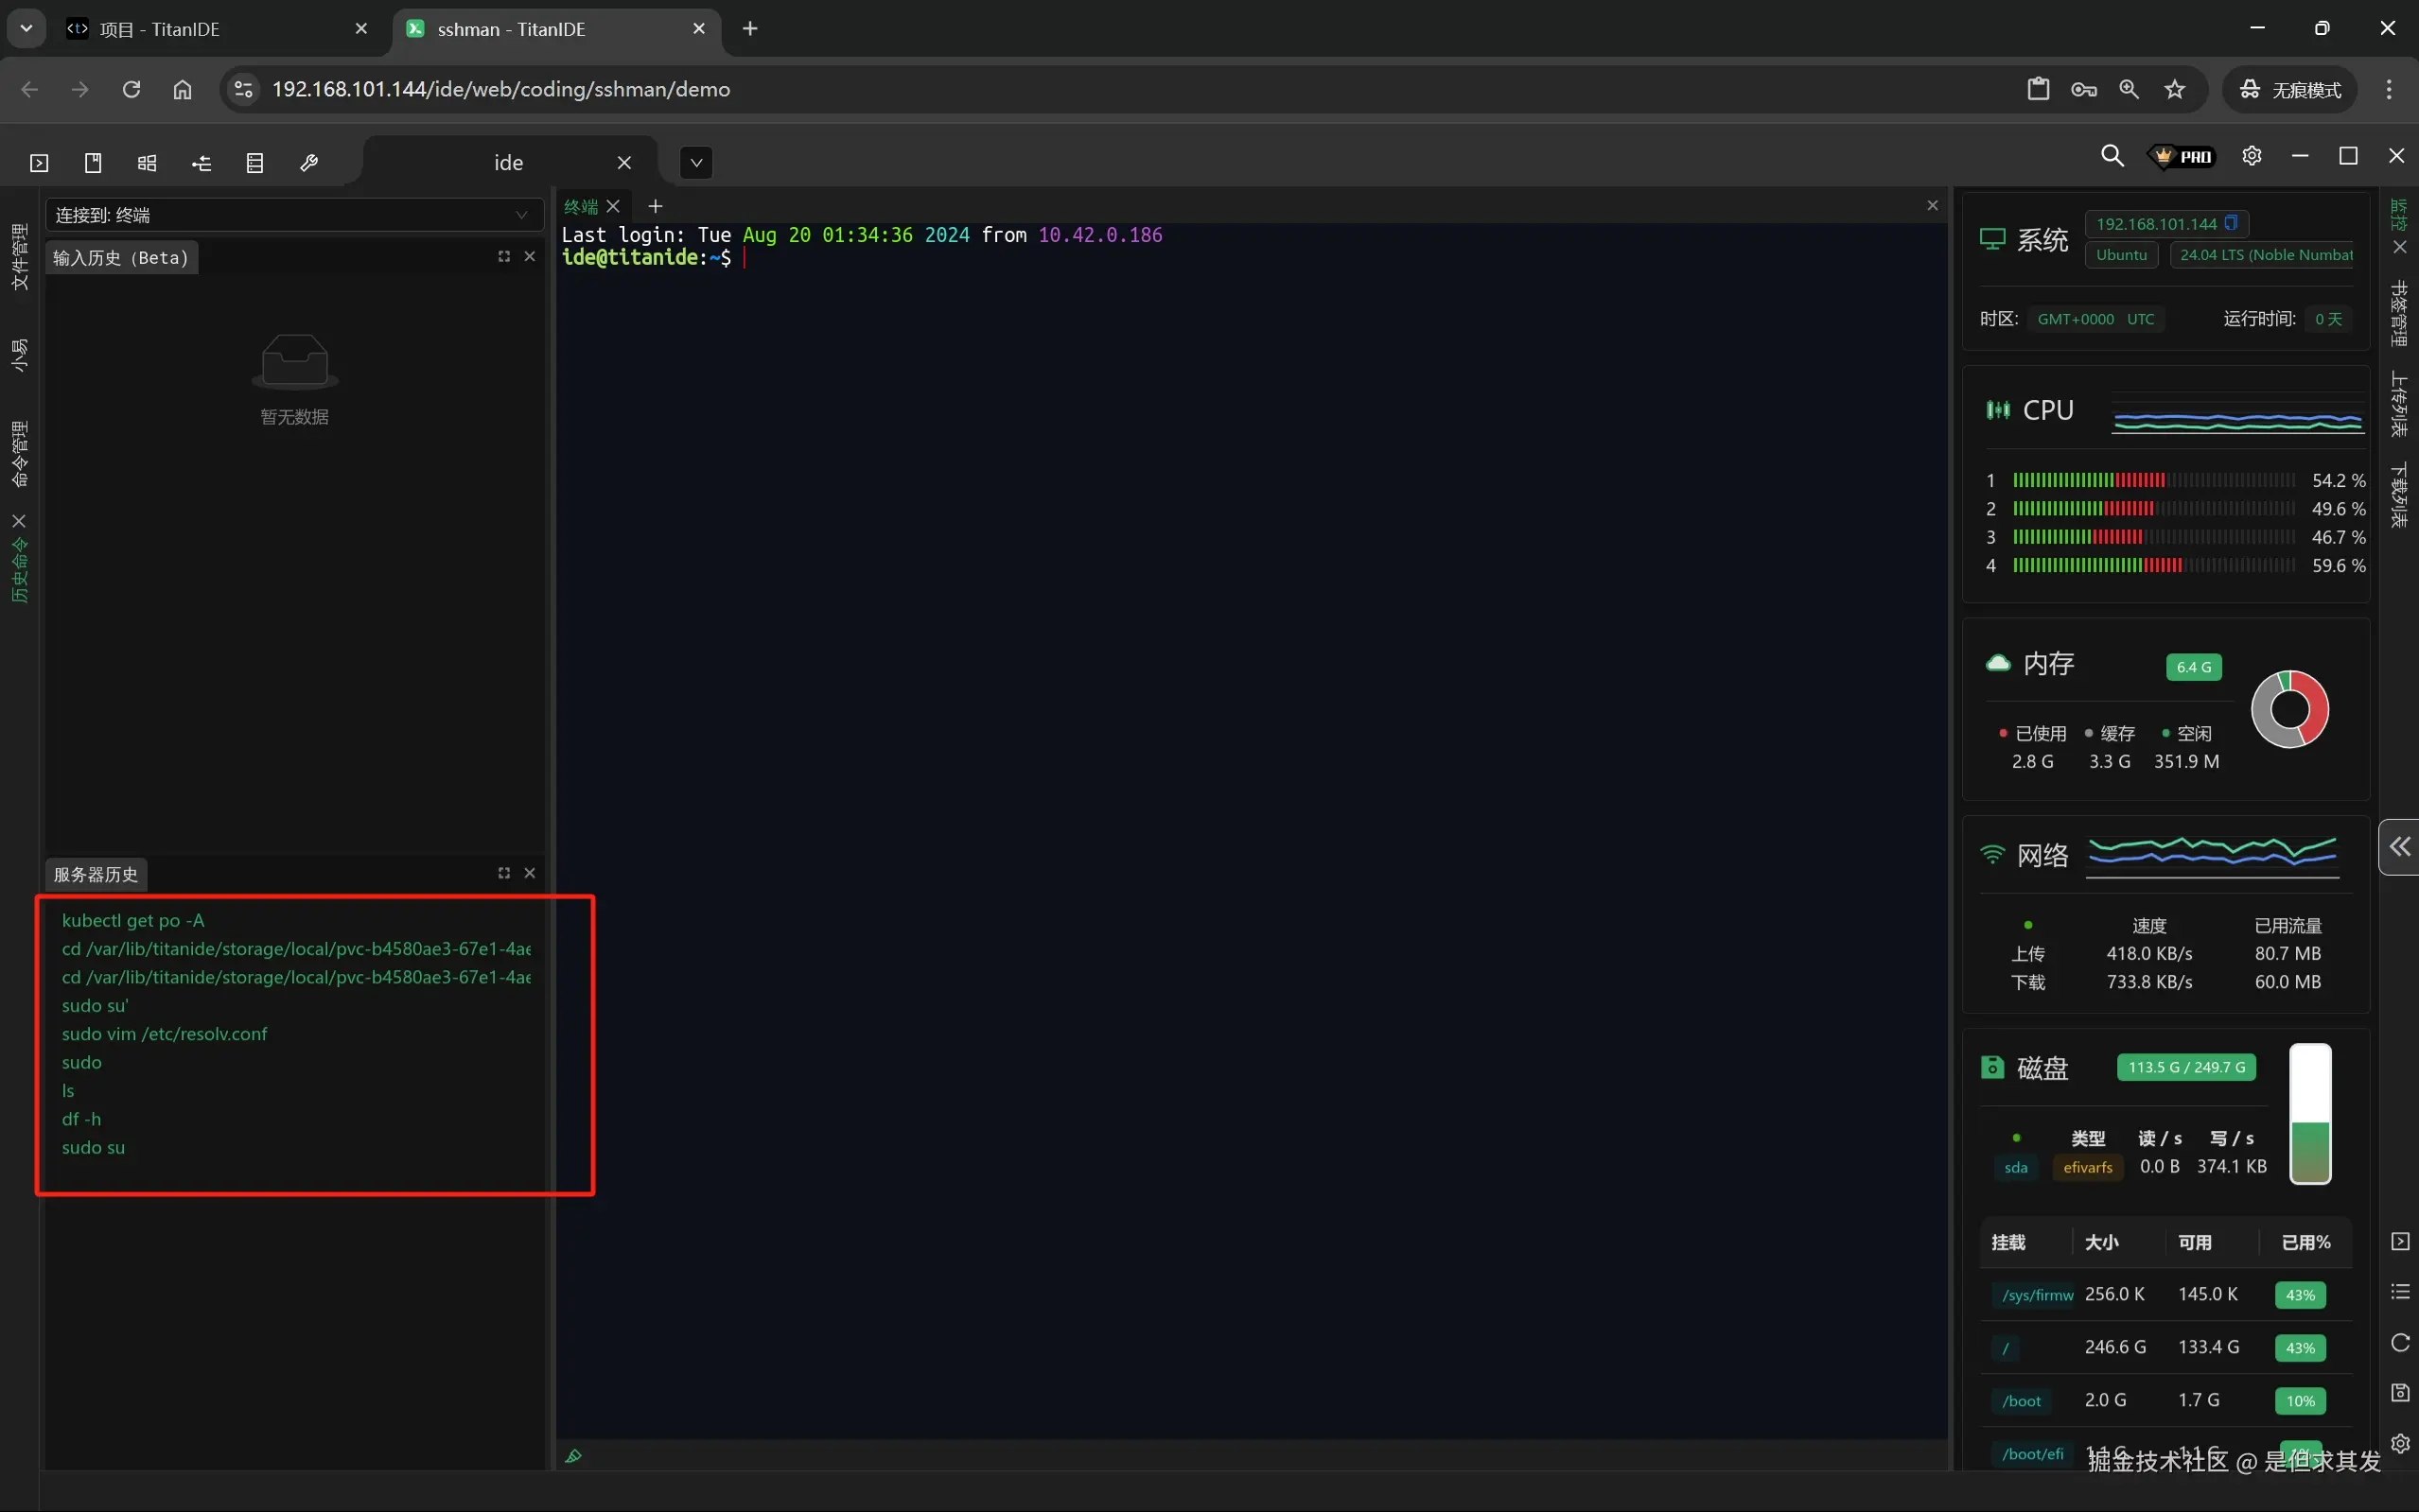The width and height of the screenshot is (2419, 1512).
Task: Open the tab list dropdown next to ide
Action: click(696, 163)
